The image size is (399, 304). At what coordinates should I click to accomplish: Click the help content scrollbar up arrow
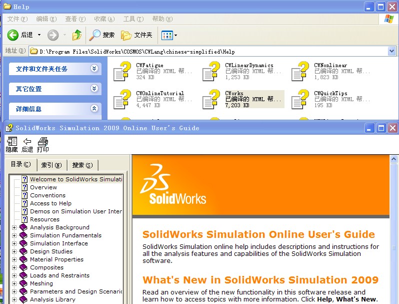[x=393, y=159]
